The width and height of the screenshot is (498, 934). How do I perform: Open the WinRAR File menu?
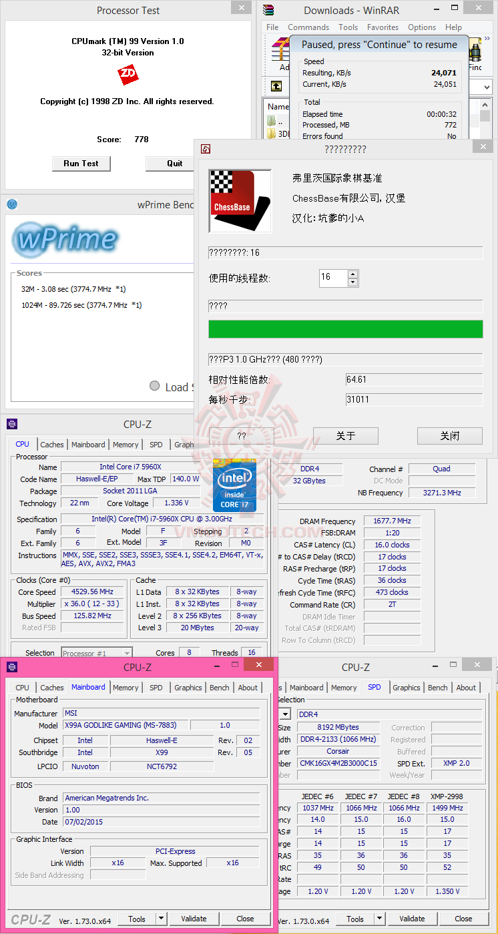(x=272, y=27)
